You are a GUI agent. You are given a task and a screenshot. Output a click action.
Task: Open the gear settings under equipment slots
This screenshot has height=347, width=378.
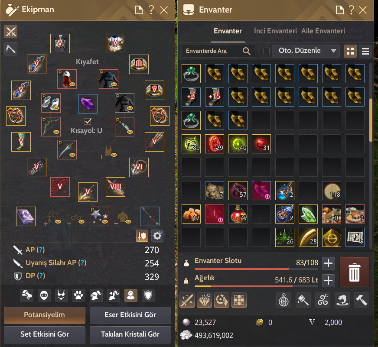(x=157, y=236)
